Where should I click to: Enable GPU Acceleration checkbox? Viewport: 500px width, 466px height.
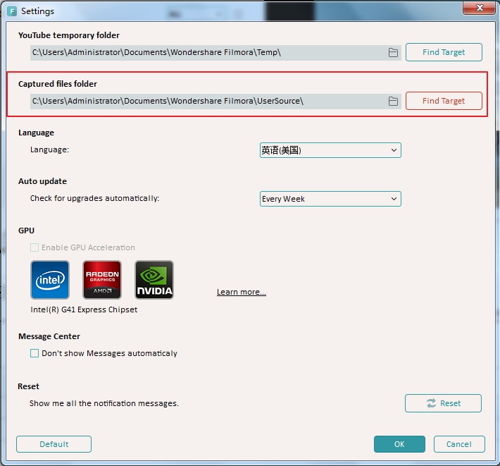(x=35, y=247)
